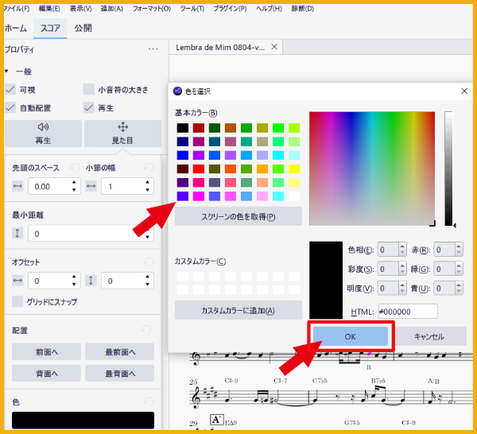Image resolution: width=477 pixels, height=434 pixels.
Task: Increase 緑 green value
Action: click(x=459, y=265)
